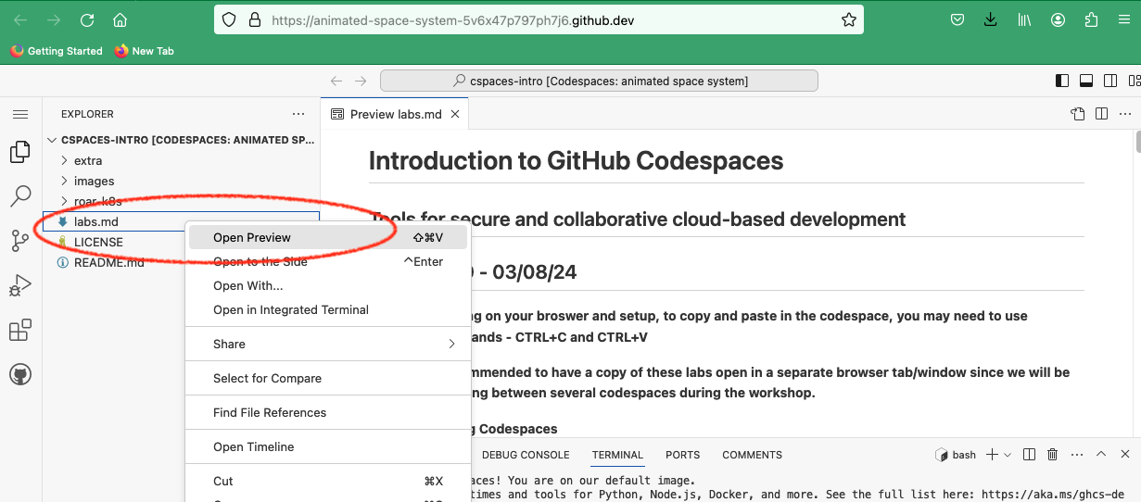The height and width of the screenshot is (502, 1141).
Task: Click the browser forward arrow
Action: 54,19
